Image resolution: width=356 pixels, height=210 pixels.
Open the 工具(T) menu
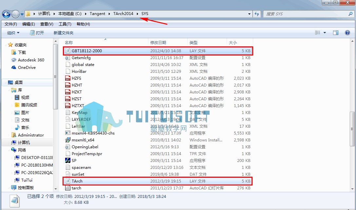[x=65, y=24]
